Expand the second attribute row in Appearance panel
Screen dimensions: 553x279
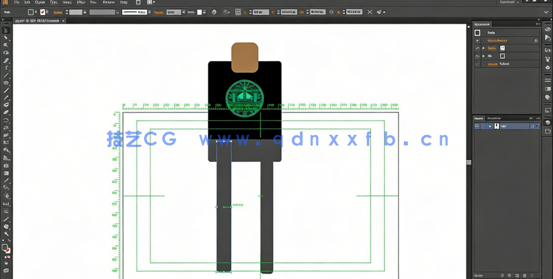tap(484, 56)
